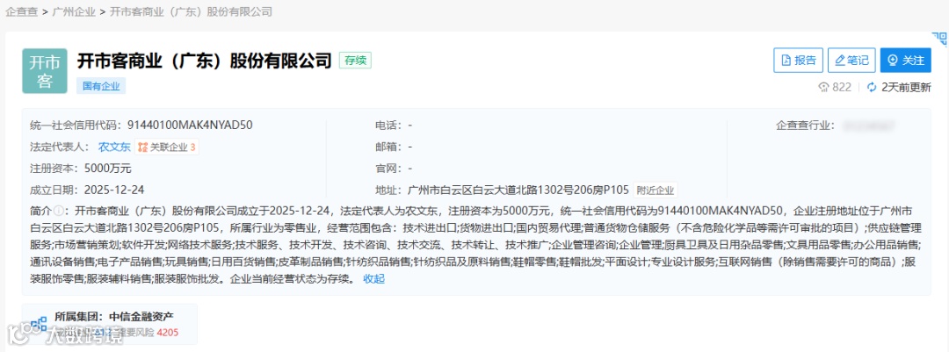Click the registered capital 5000万元 value
949x352 pixels.
point(108,169)
